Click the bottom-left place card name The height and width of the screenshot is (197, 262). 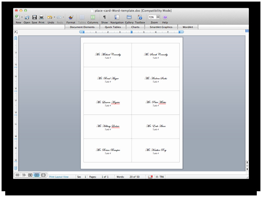tap(108, 150)
